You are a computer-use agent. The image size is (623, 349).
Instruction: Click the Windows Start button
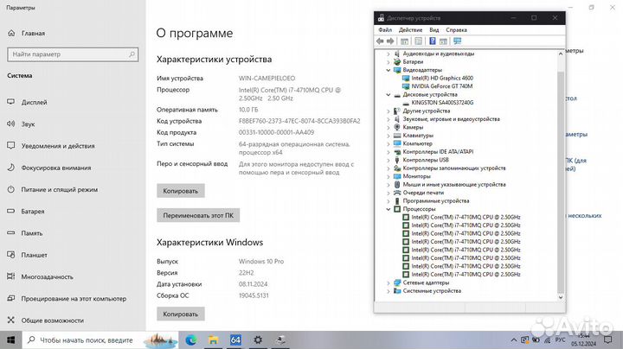pos(11,339)
